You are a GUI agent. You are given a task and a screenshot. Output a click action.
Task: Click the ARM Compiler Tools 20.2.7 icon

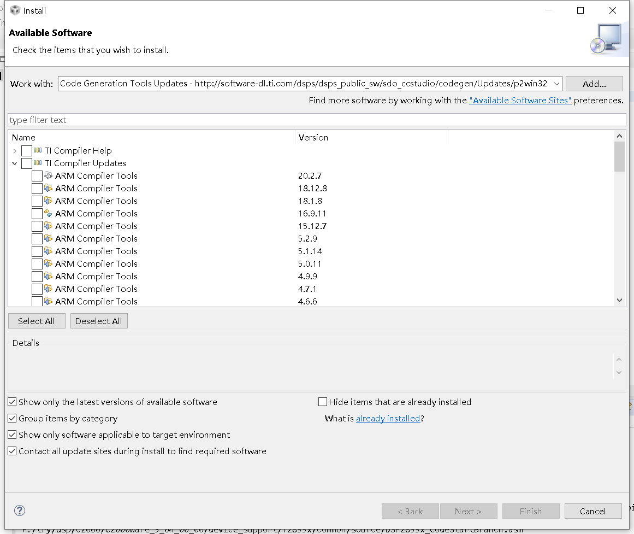click(48, 175)
